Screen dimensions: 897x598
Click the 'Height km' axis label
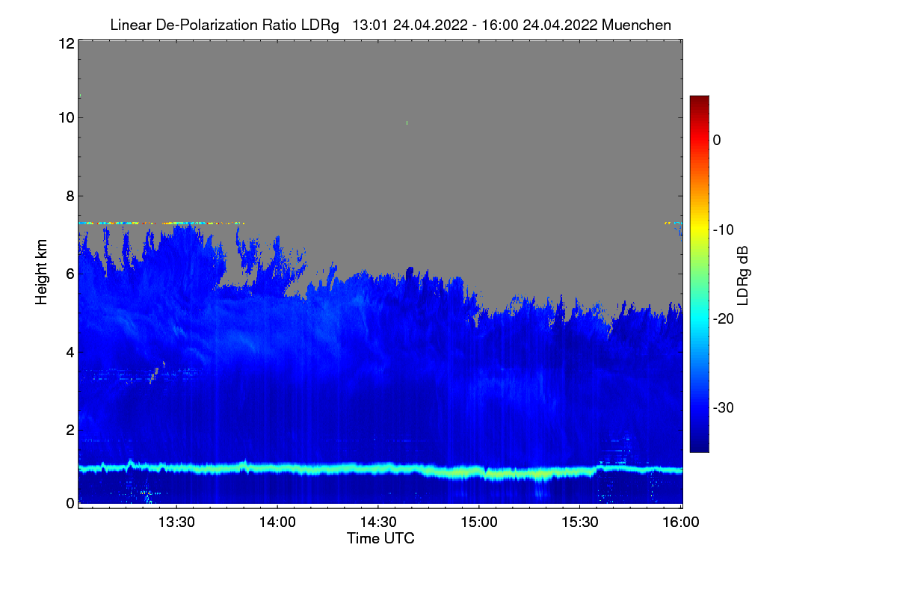(43, 272)
